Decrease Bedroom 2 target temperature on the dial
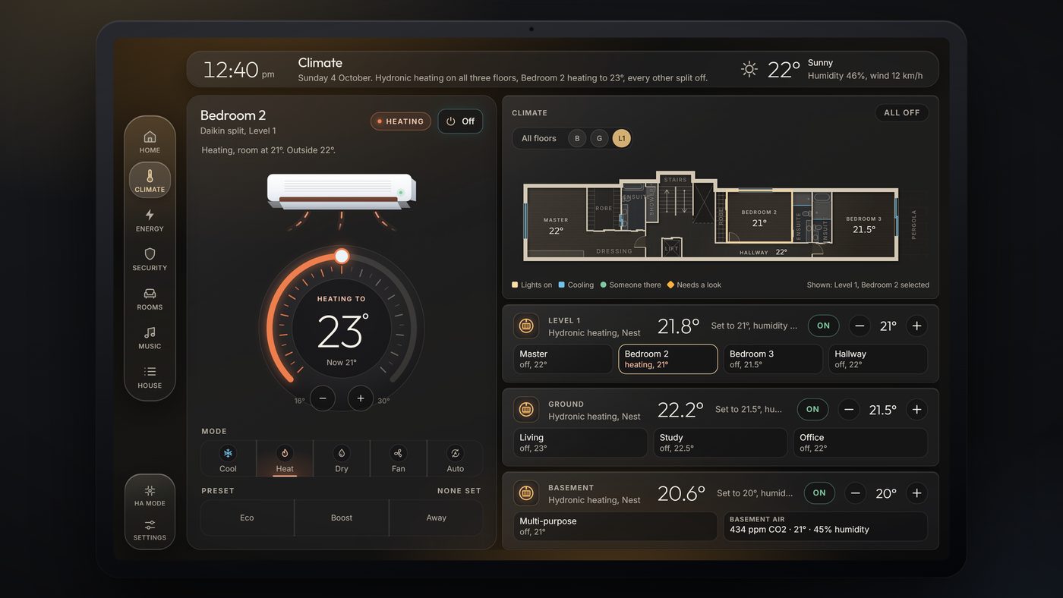1063x598 pixels. pos(323,398)
